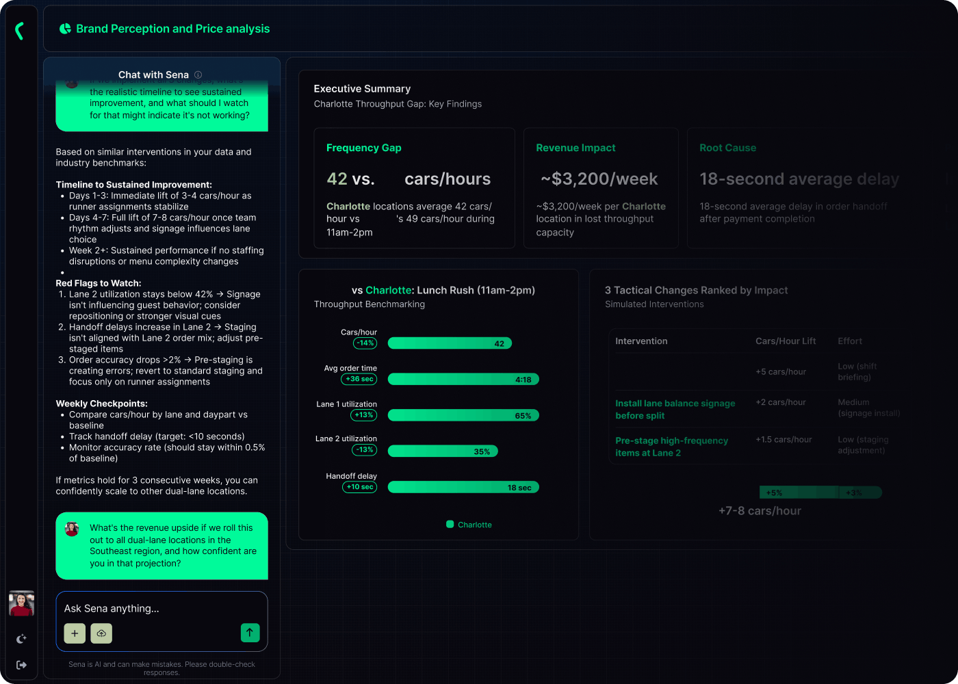Toggle the +10 sec Handoff delay badge

[359, 486]
